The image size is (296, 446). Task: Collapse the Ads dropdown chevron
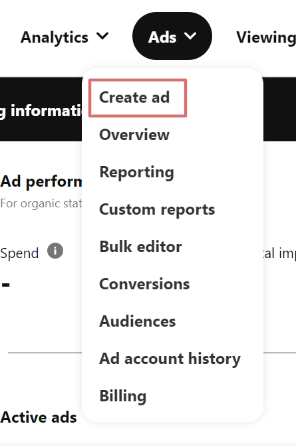point(190,36)
